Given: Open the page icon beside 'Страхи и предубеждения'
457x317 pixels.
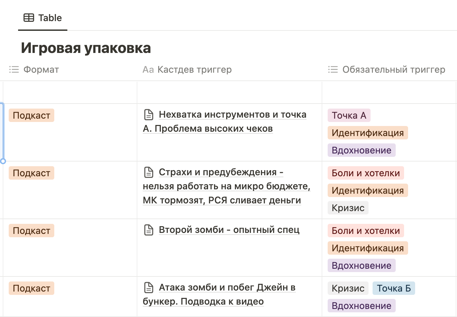Looking at the screenshot, I should point(148,172).
